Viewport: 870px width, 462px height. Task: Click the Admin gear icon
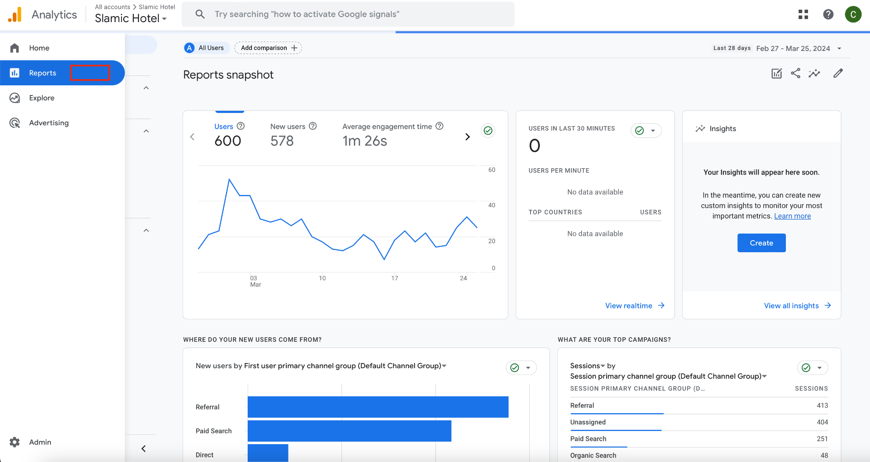[x=14, y=442]
